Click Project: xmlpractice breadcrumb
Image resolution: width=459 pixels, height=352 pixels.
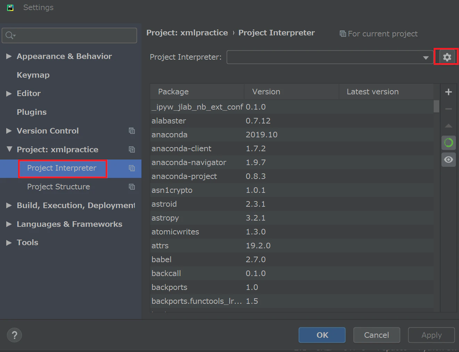[187, 33]
